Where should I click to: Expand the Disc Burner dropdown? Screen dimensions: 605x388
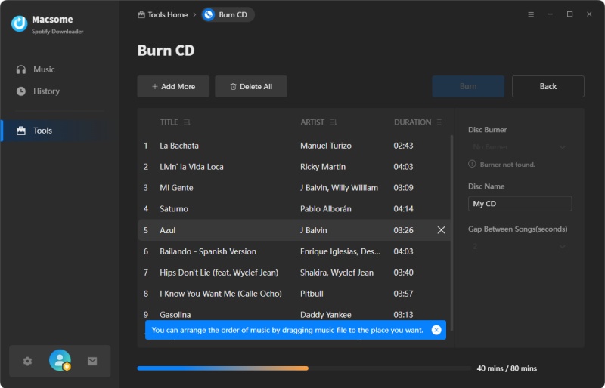pos(520,147)
